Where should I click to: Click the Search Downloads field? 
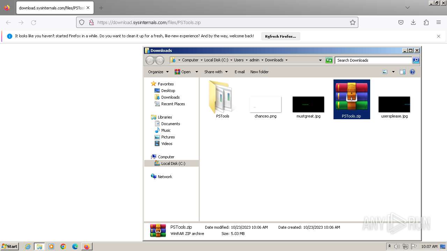coord(373,60)
